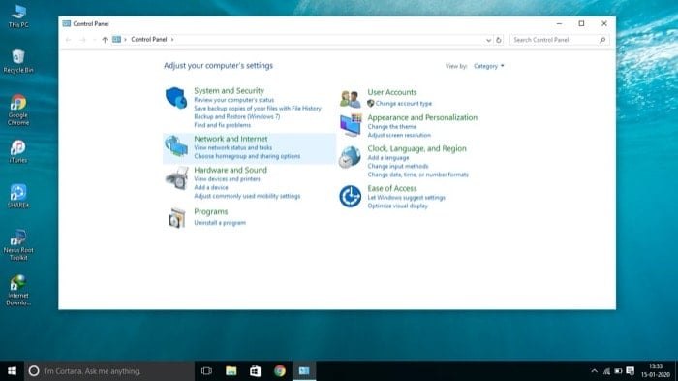Viewport: 678px width, 381px height.
Task: Open Backup and Restore (Windows 7)
Action: click(237, 117)
